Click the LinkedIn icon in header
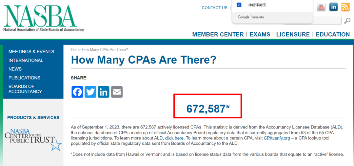This screenshot has height=166, width=354. pyautogui.click(x=333, y=7)
